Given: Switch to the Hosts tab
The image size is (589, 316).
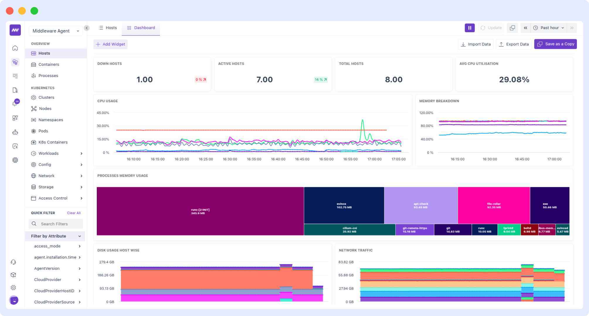Looking at the screenshot, I should [108, 28].
